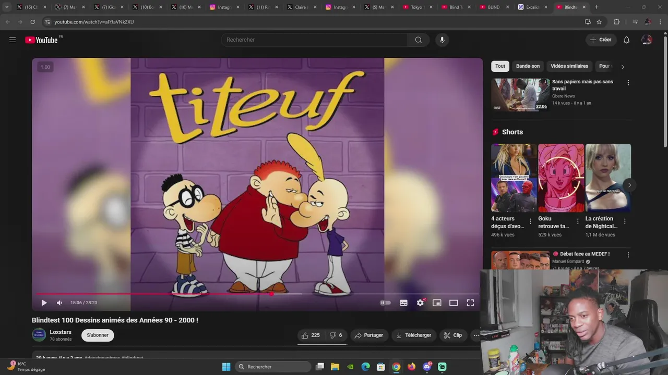
Task: Open the account avatar menu
Action: (x=647, y=40)
